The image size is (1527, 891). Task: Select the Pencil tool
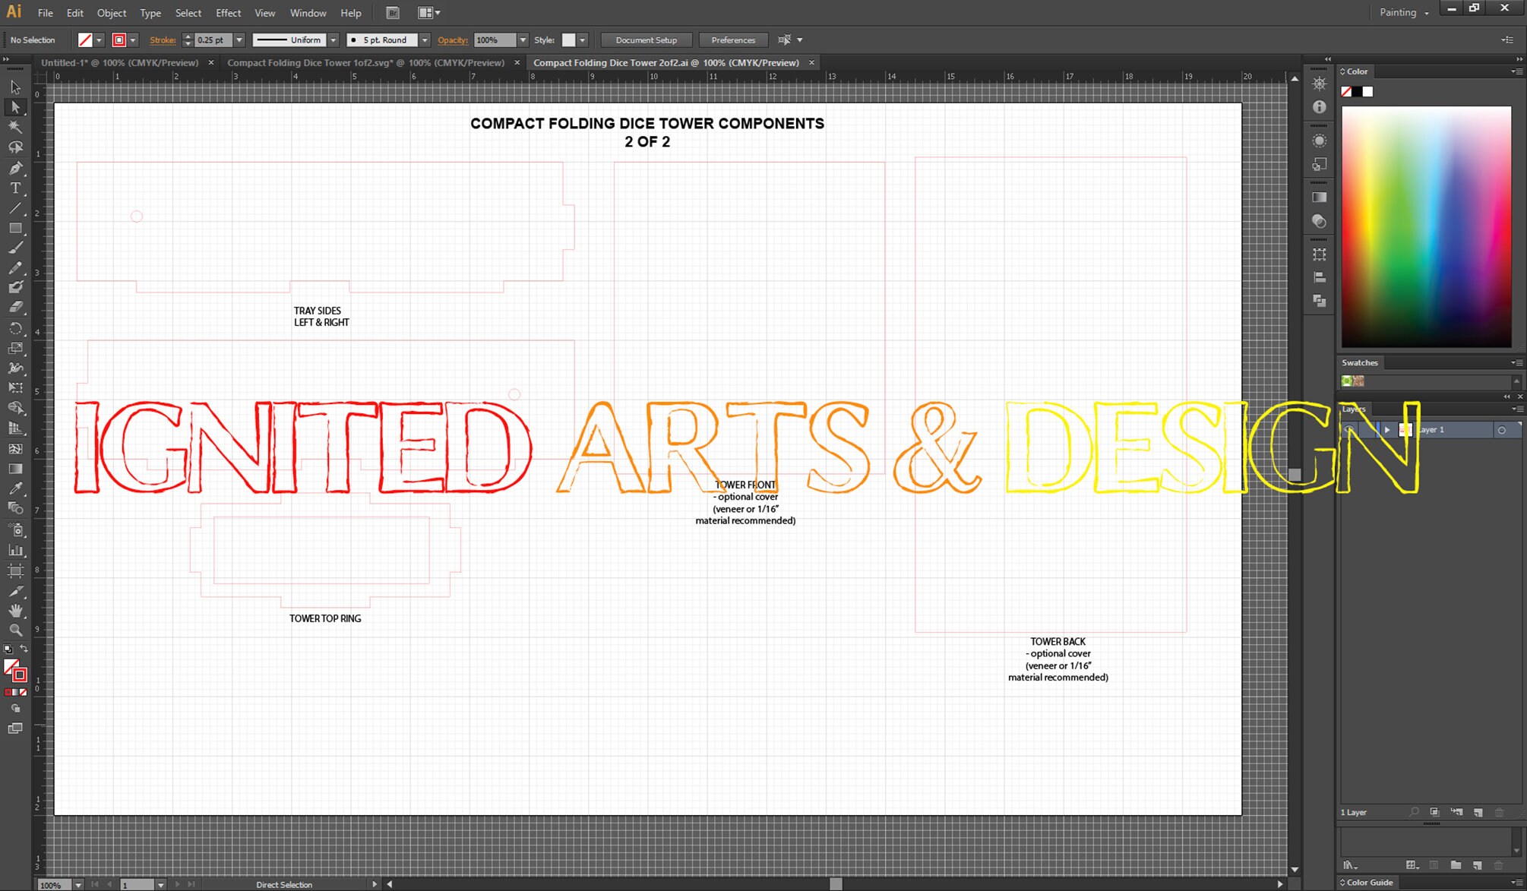[x=15, y=267]
